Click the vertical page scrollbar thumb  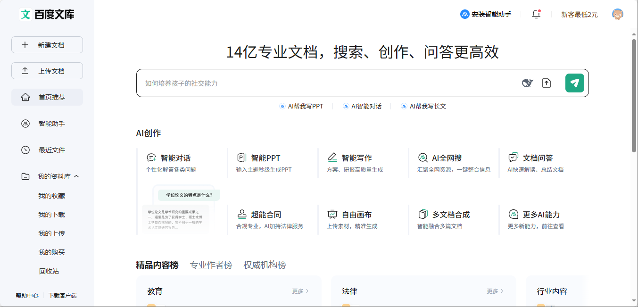coord(634,96)
